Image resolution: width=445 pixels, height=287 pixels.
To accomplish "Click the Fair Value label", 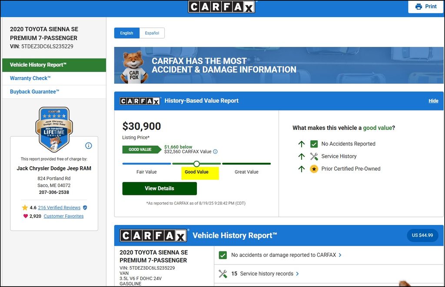I will pyautogui.click(x=146, y=172).
